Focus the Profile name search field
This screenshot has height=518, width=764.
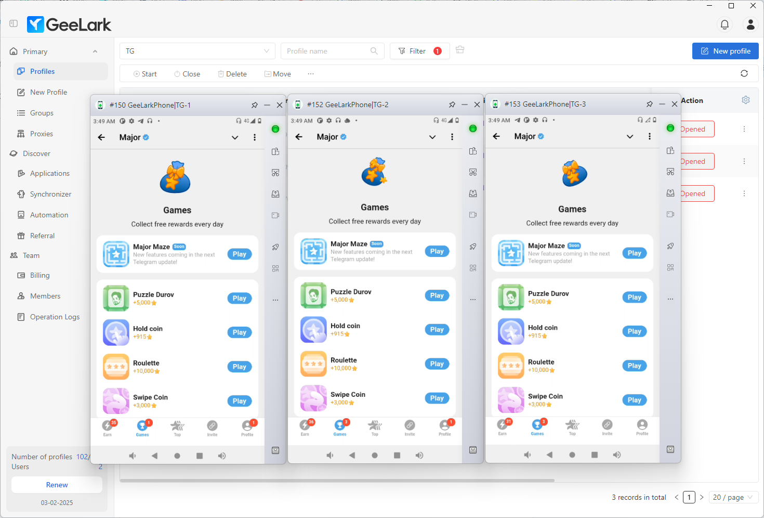(x=333, y=51)
